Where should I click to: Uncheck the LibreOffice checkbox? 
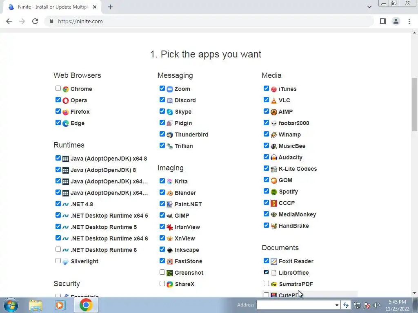266,272
